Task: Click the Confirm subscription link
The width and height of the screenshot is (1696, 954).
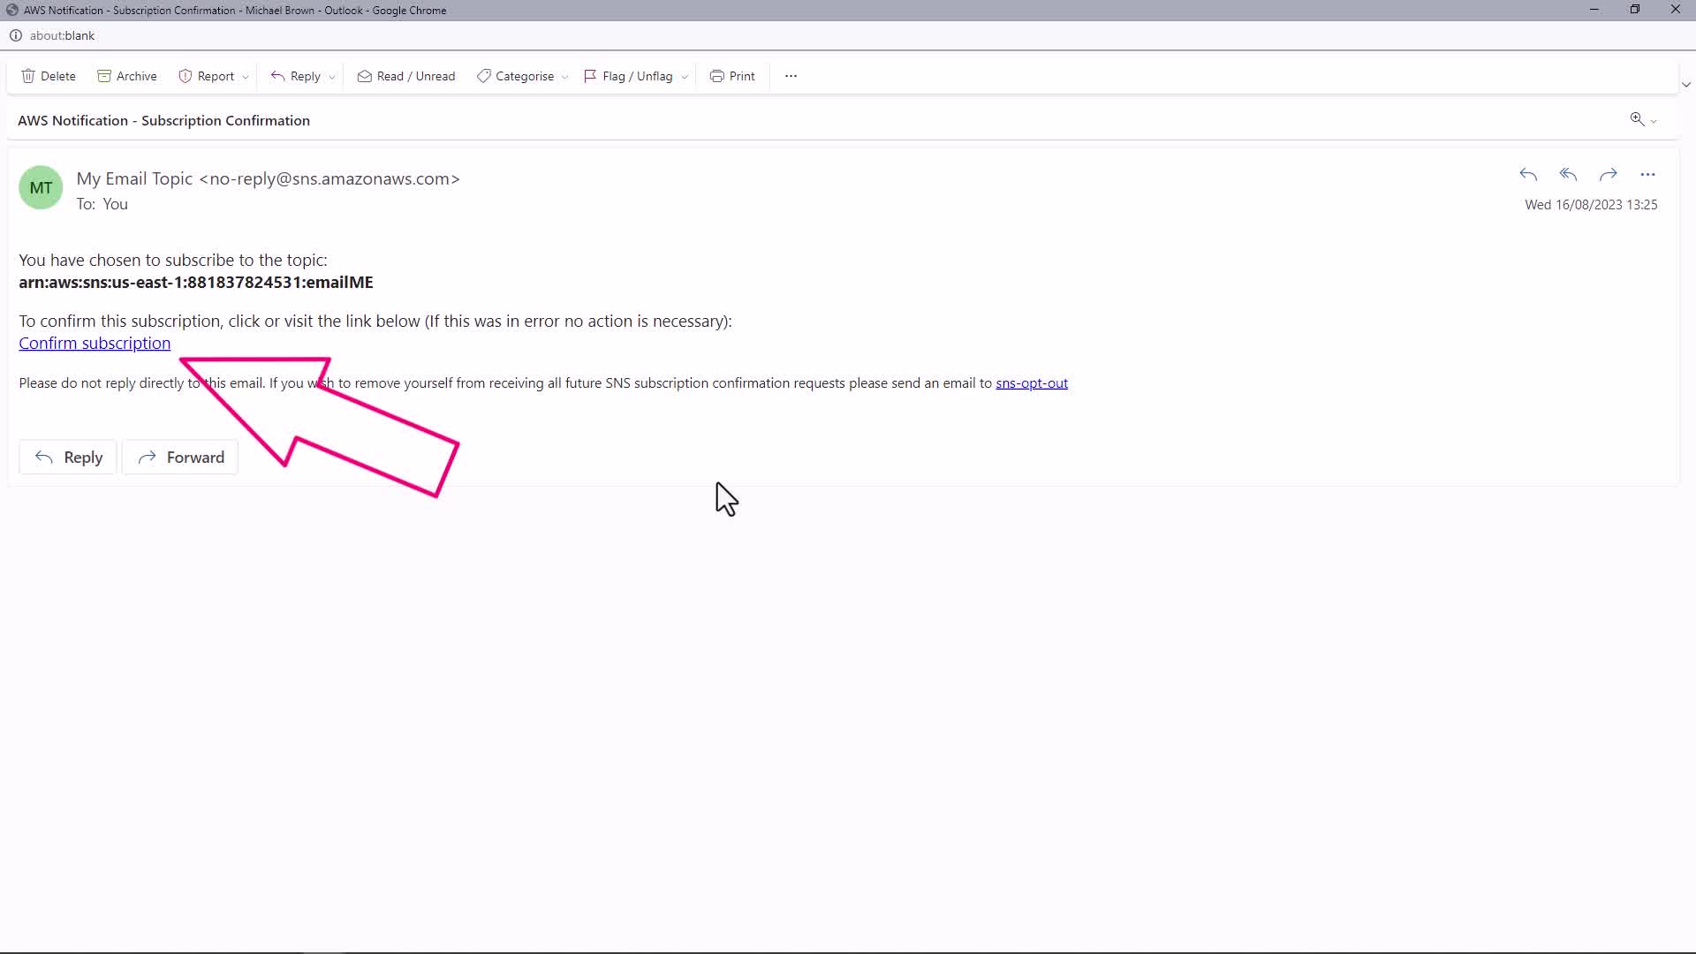Action: click(x=95, y=344)
